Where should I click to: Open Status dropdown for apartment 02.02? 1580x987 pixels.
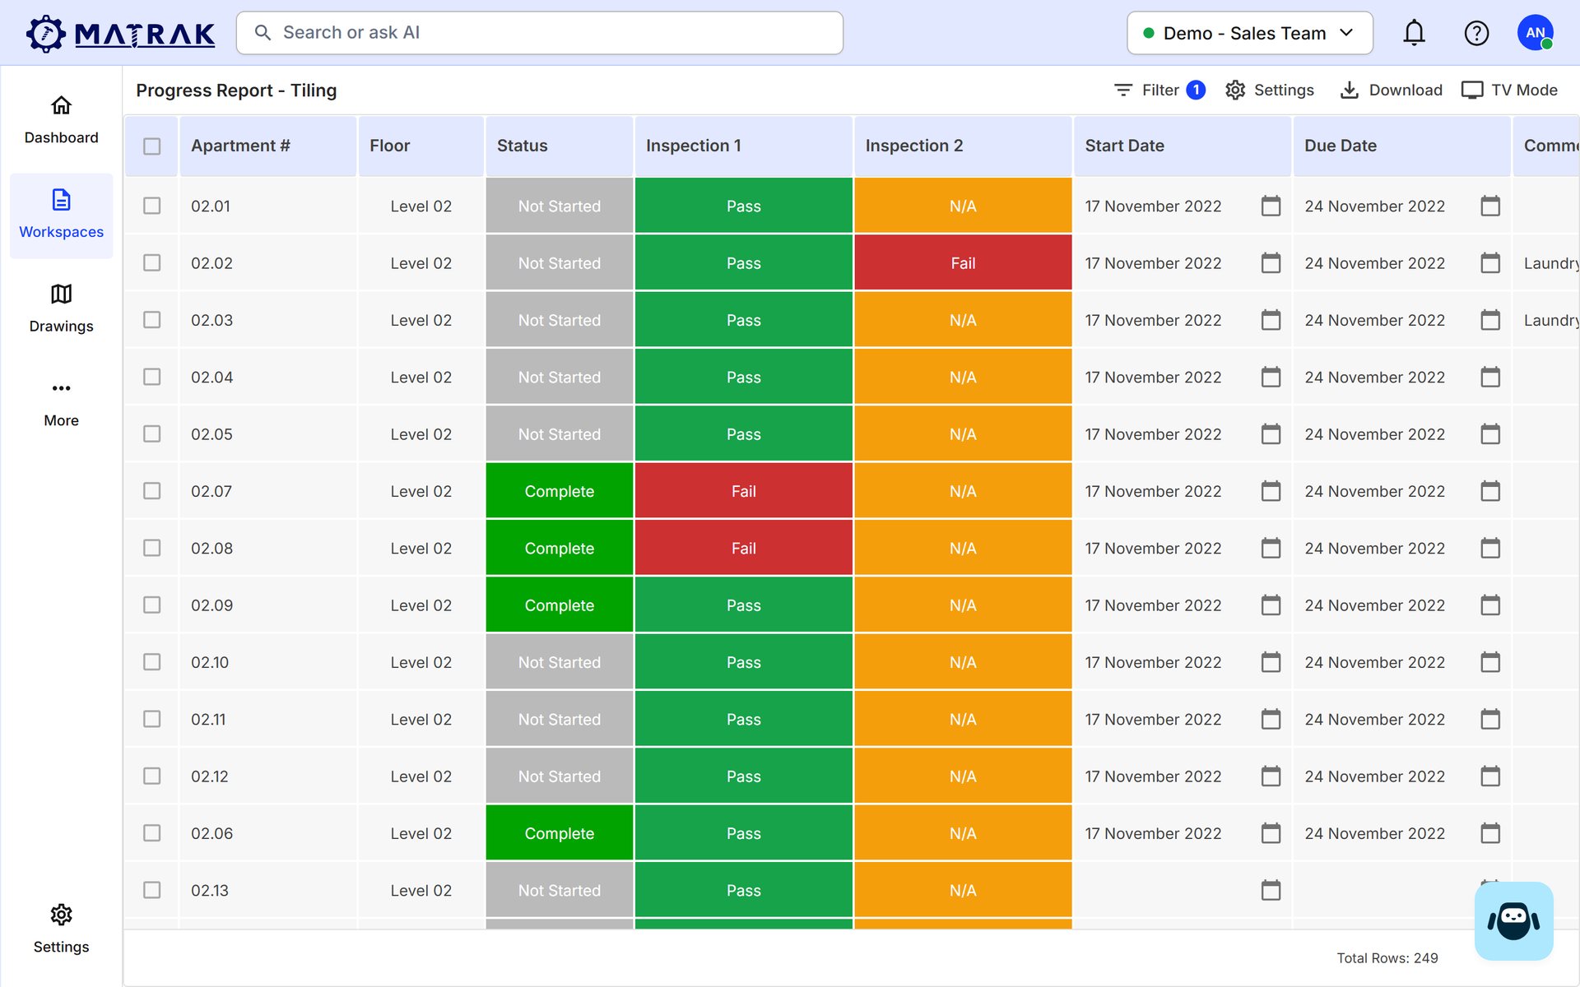560,263
